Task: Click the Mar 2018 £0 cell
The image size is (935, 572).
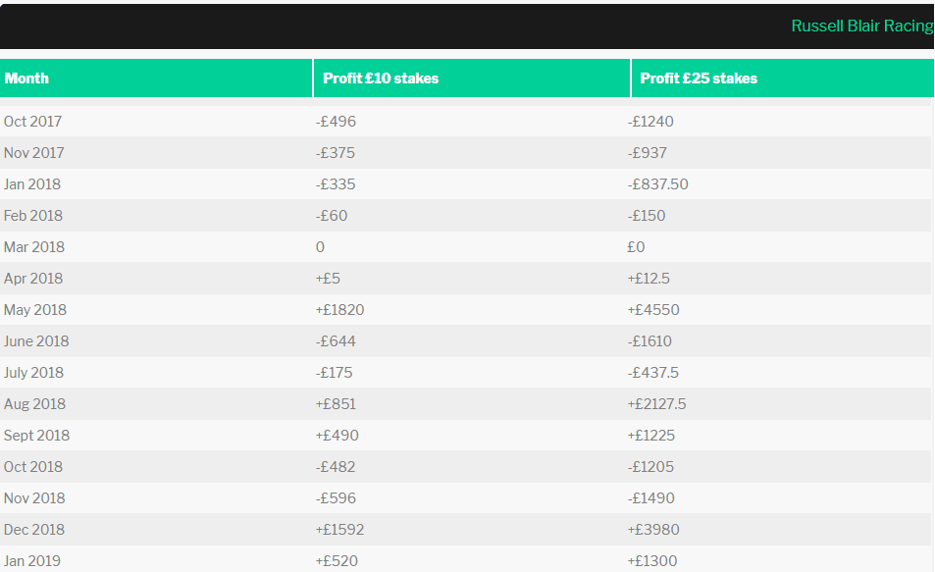Action: (637, 247)
